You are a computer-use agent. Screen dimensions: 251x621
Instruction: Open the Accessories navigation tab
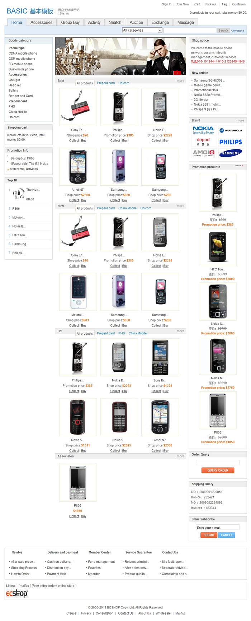42,22
